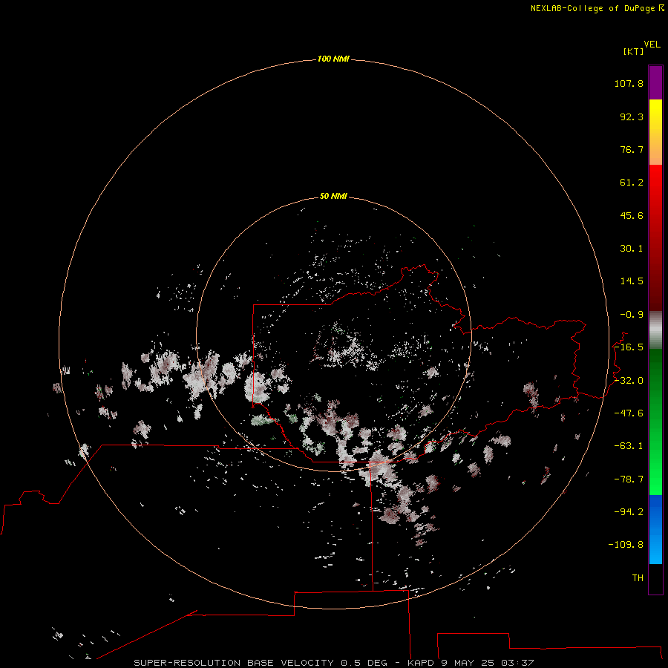Click the -47.6 velocity scale value

click(x=629, y=413)
